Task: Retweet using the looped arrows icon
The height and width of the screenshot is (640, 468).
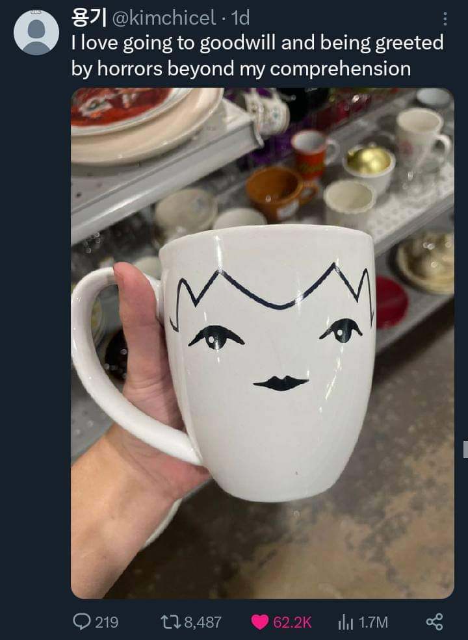Action: tap(170, 622)
